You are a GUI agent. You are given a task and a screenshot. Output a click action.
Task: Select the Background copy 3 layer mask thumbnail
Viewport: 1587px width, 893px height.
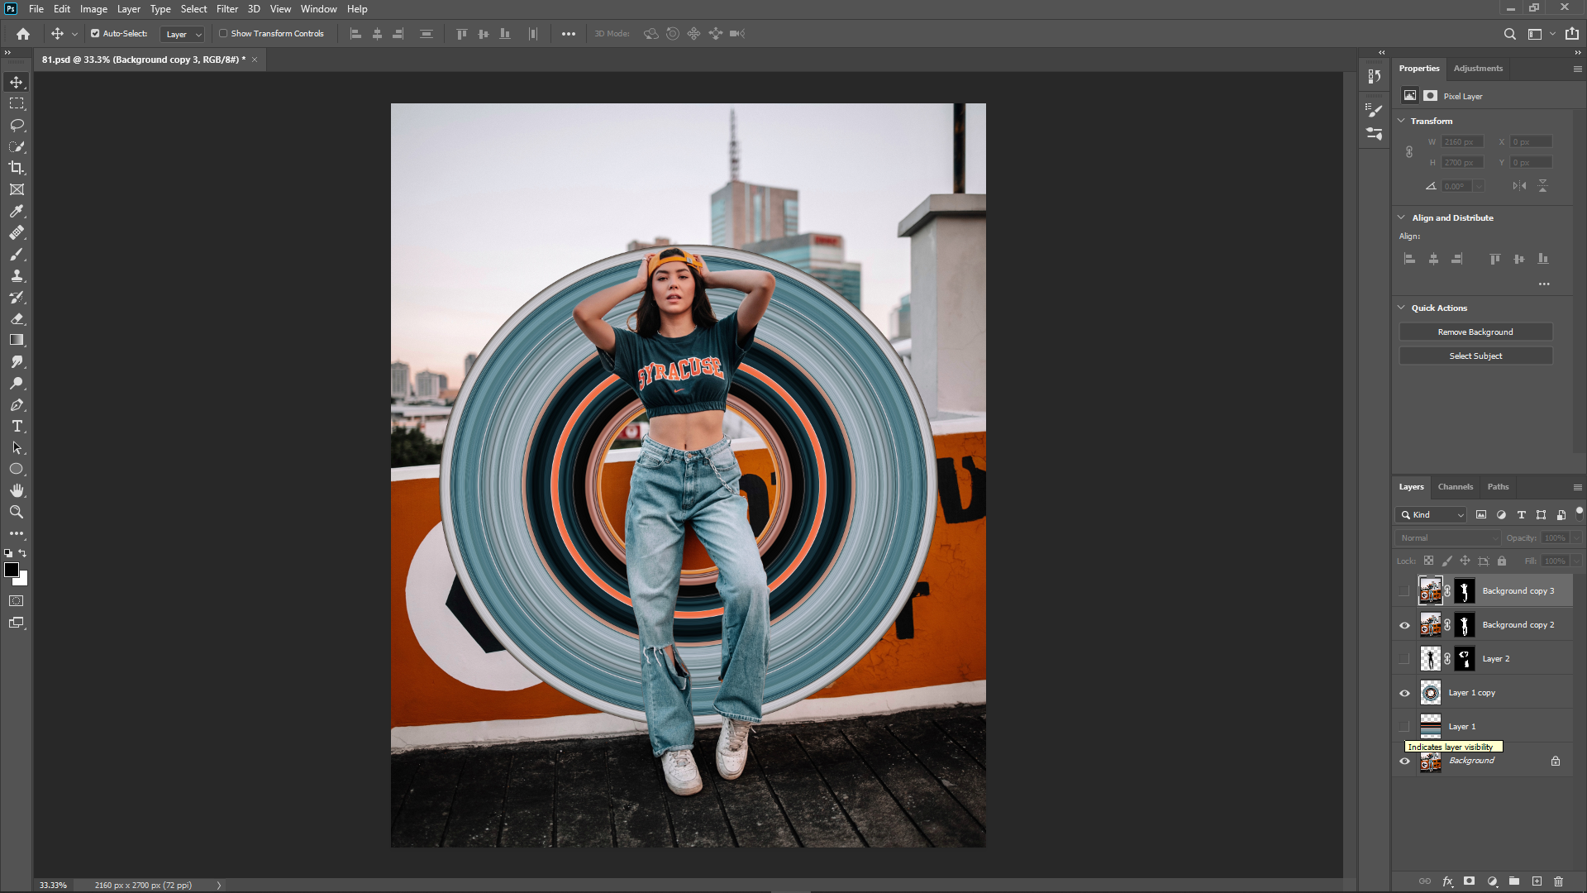pyautogui.click(x=1464, y=591)
